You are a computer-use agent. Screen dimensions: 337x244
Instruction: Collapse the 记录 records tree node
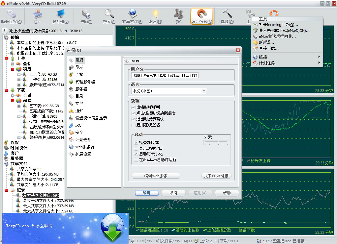click(7, 190)
